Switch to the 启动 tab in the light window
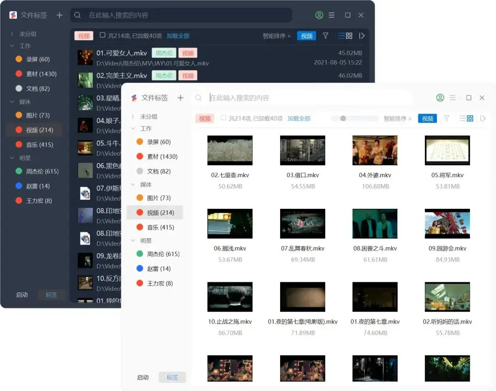This screenshot has width=496, height=391. click(x=143, y=377)
